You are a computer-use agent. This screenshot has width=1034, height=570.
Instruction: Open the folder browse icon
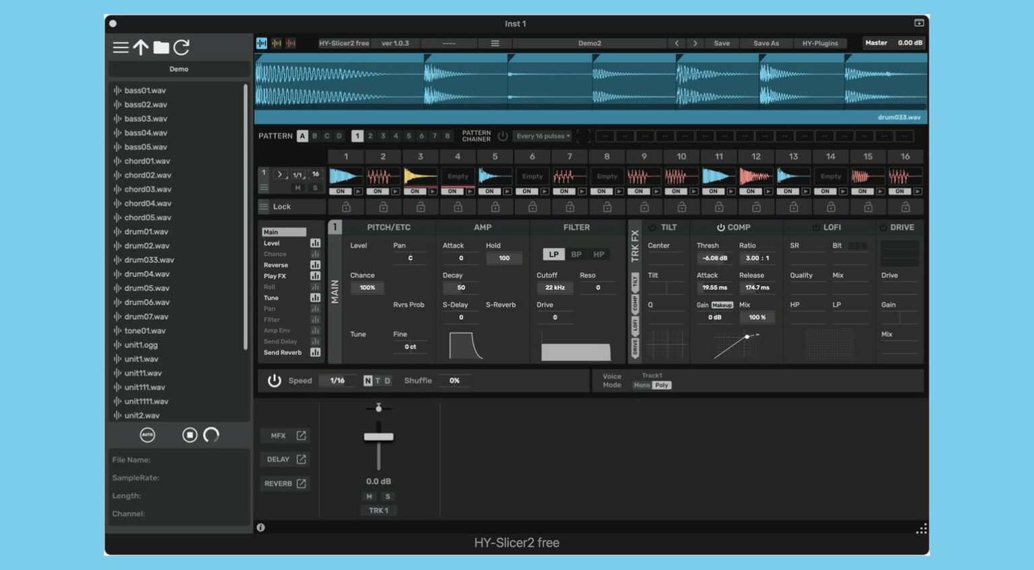coord(161,47)
